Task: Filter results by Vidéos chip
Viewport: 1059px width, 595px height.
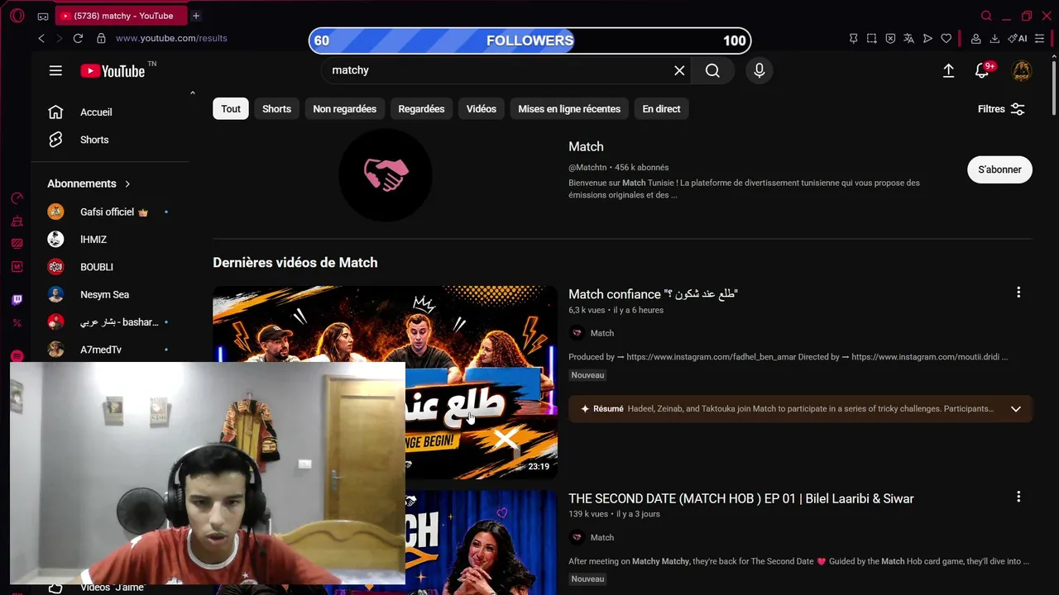Action: pos(481,109)
